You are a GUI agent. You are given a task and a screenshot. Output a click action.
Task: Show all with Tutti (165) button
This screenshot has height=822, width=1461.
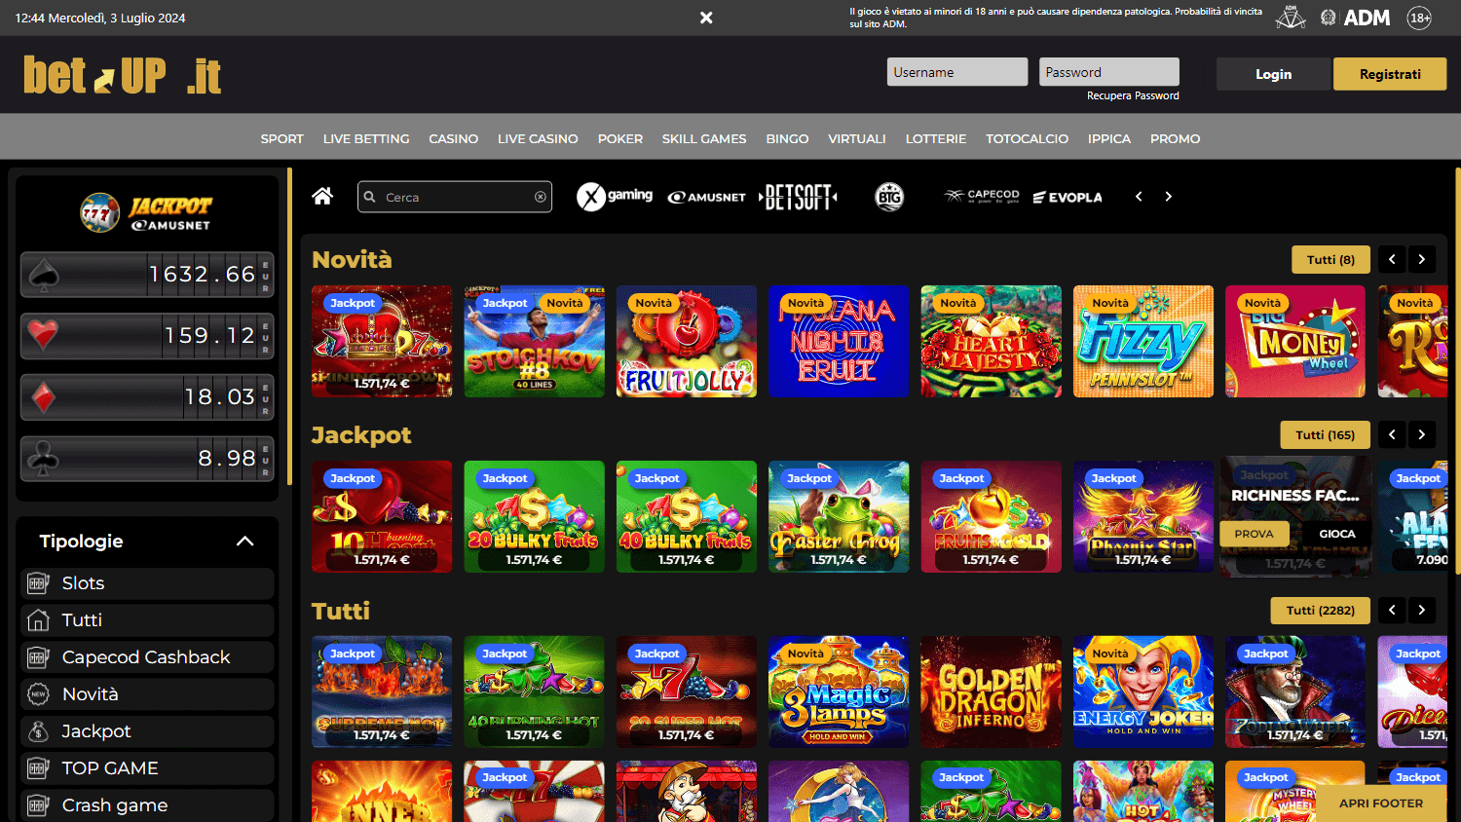1325,434
